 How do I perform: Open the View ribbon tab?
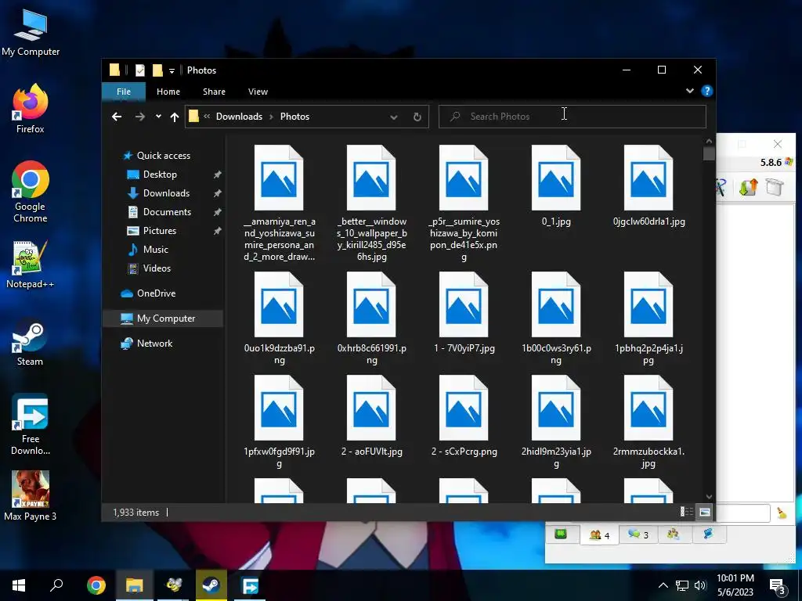tap(258, 92)
